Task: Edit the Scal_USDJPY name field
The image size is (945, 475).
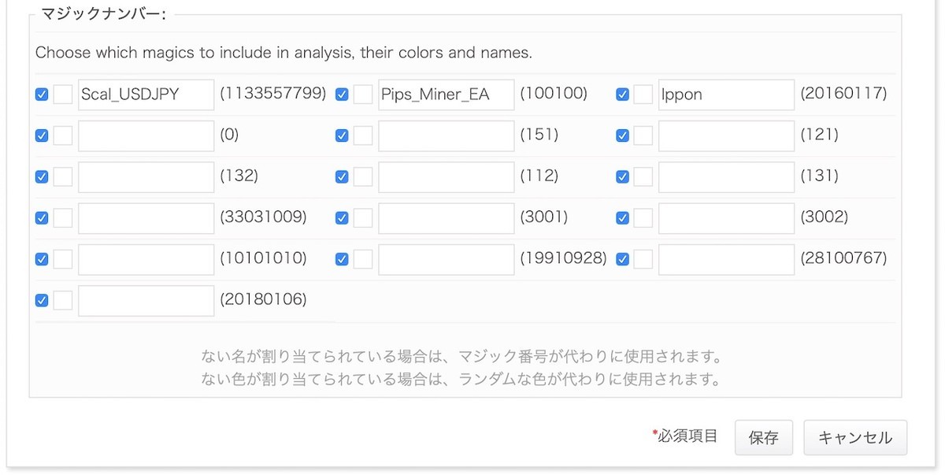Action: pyautogui.click(x=146, y=95)
